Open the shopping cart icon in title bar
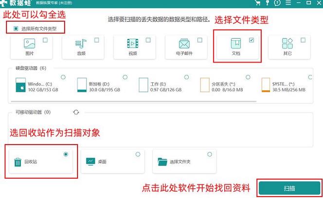Viewport: 323px width, 198px height. pos(257,3)
